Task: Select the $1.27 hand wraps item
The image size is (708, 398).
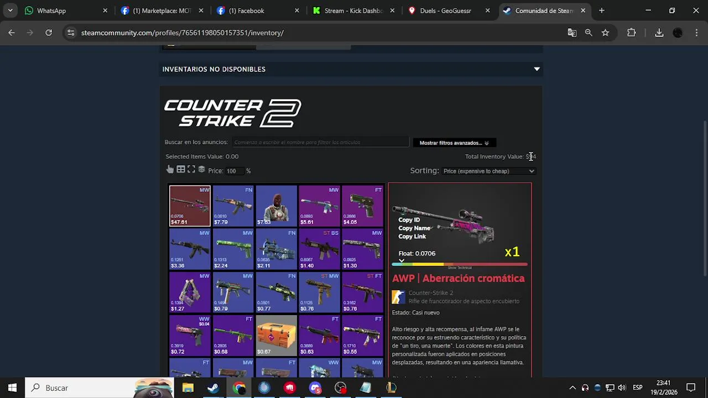Action: (190, 292)
